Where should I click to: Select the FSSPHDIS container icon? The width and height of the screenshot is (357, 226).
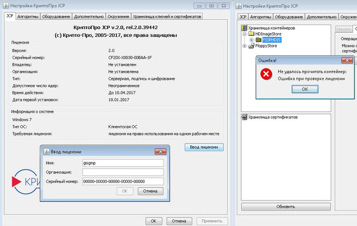click(258, 40)
